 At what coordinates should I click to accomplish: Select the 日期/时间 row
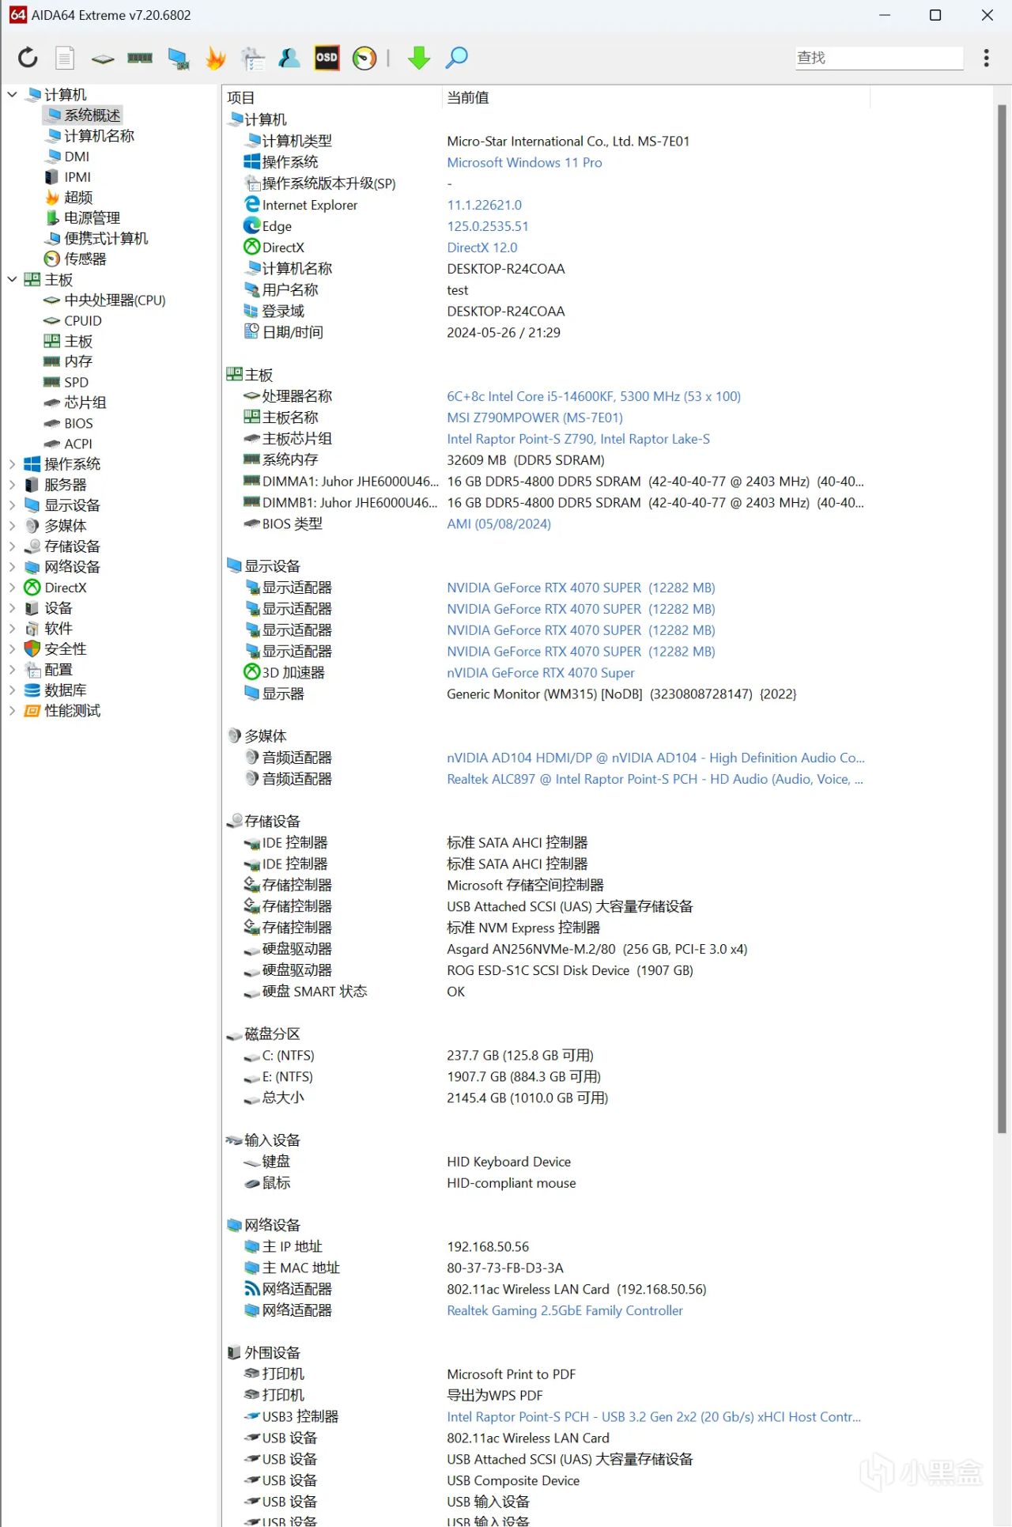click(546, 332)
